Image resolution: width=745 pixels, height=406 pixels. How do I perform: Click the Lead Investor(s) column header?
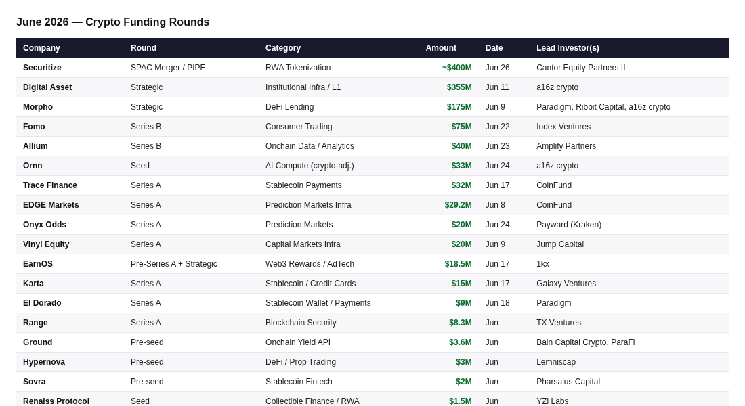568,48
